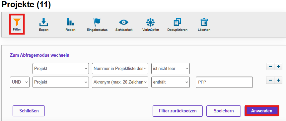Expand the 'enthält' operator dropdown

tap(171, 82)
